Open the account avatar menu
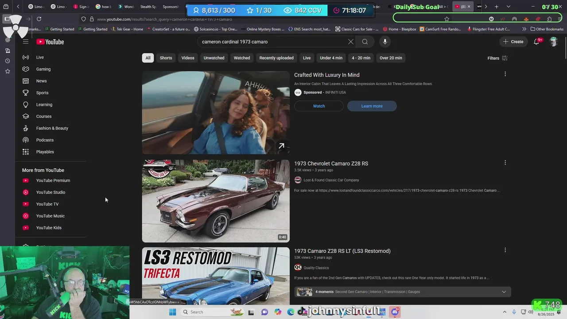The image size is (567, 319). coord(553,42)
